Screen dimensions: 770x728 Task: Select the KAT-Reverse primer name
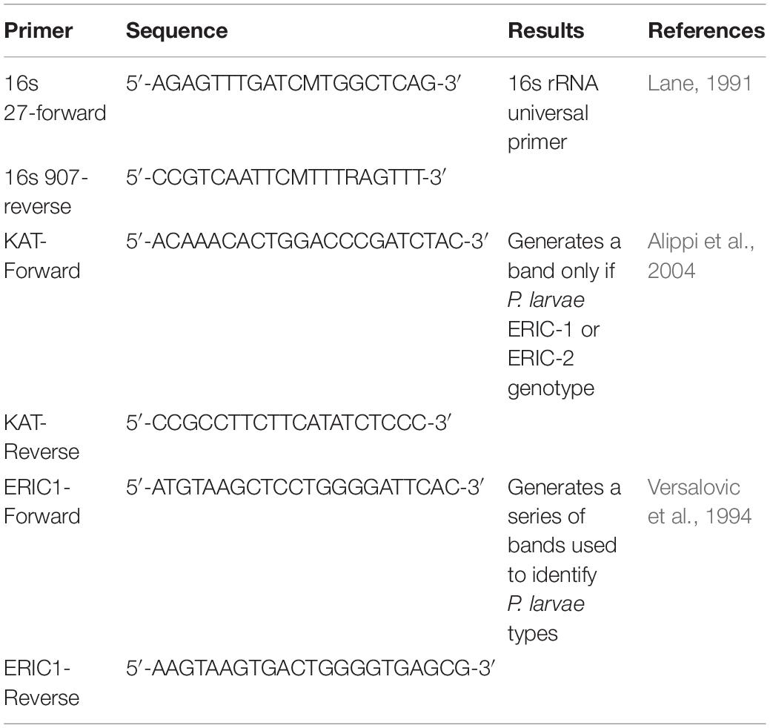coord(42,437)
